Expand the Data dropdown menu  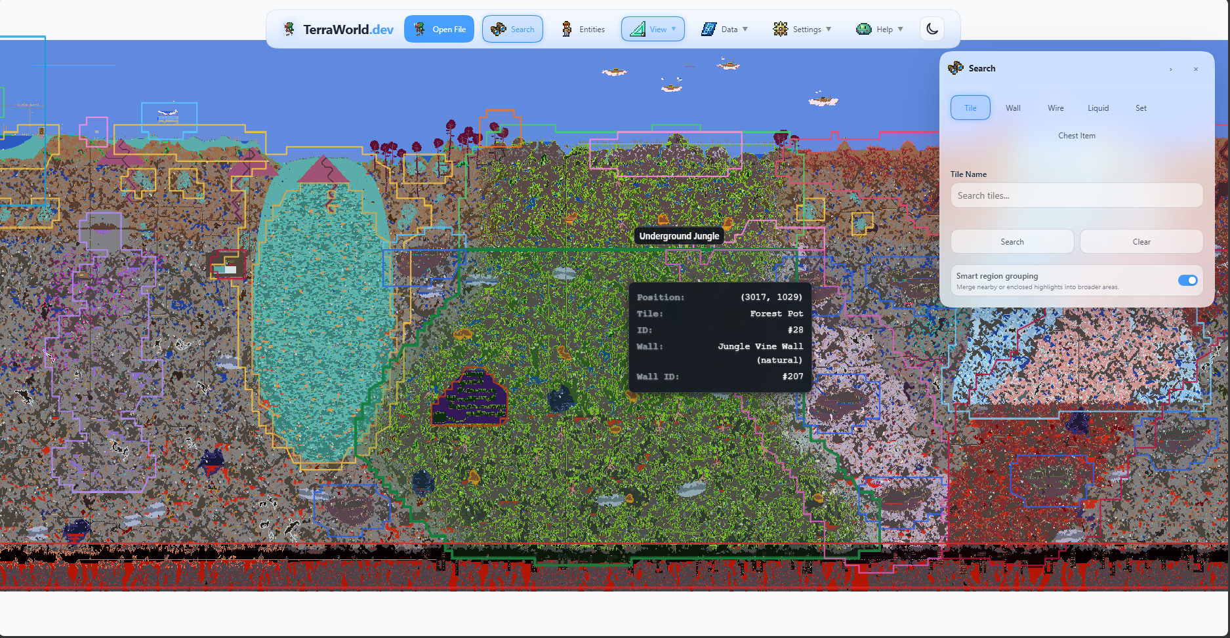tap(724, 29)
